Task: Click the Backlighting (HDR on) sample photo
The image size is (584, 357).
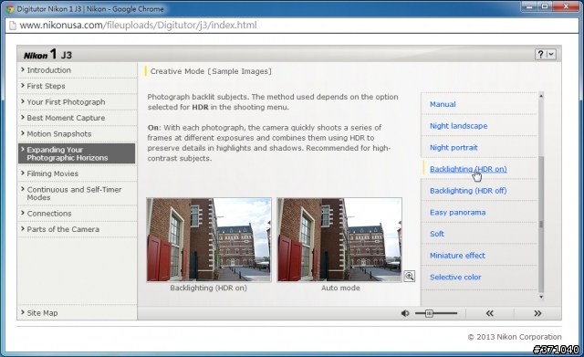Action: click(x=209, y=239)
